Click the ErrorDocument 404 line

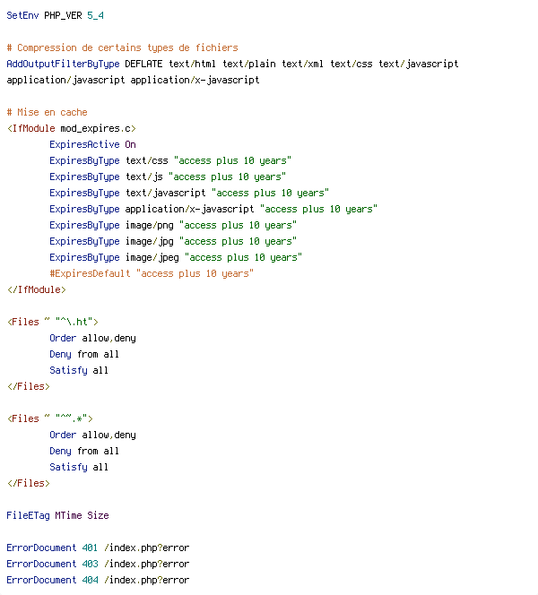(98, 580)
